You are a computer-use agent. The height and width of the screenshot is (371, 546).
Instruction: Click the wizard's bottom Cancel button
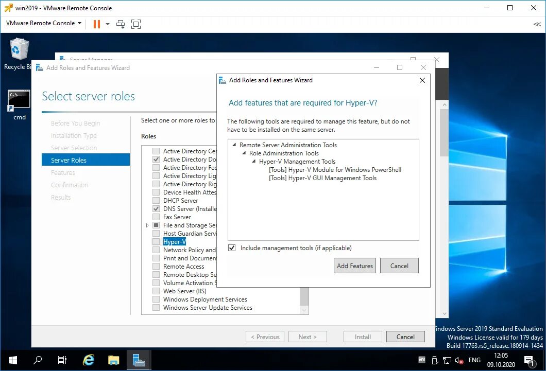pos(405,337)
